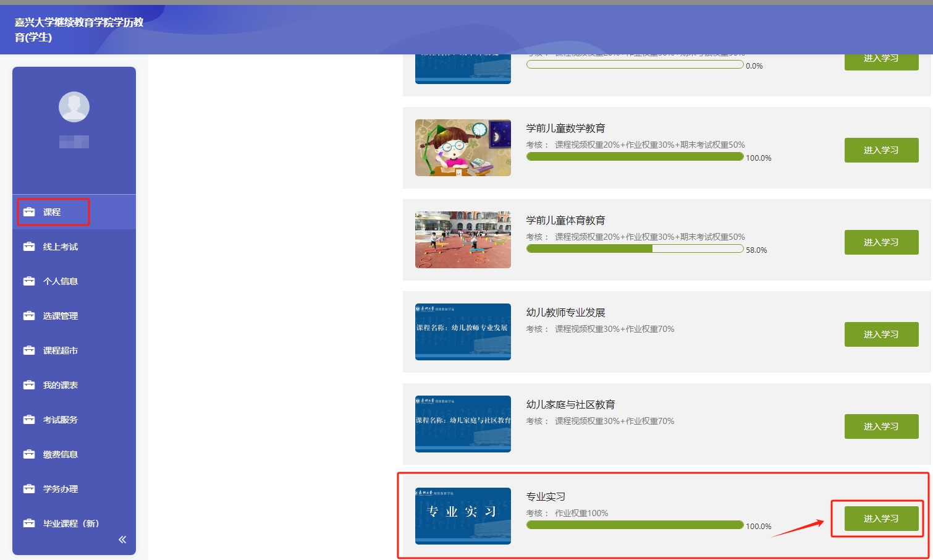Open the 学前儿童数学教育 cartoon thumbnail

pyautogui.click(x=463, y=148)
